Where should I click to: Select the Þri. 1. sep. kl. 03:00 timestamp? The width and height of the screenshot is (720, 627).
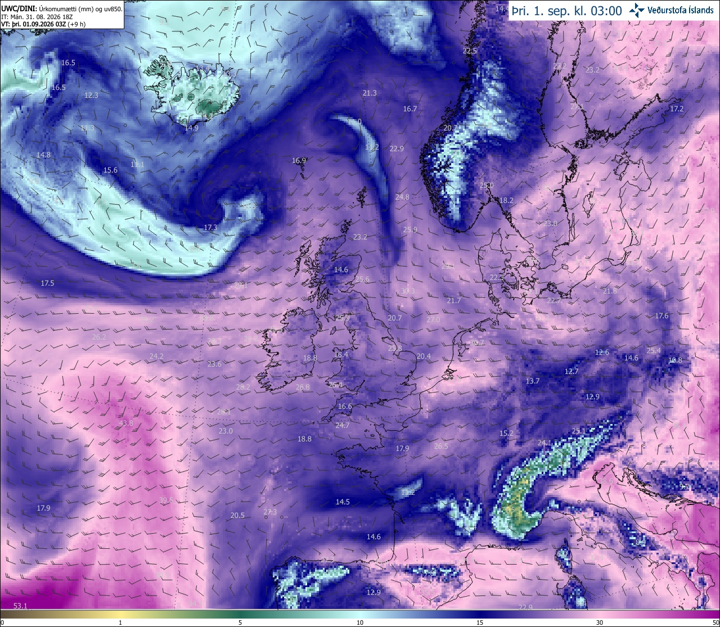tap(566, 11)
